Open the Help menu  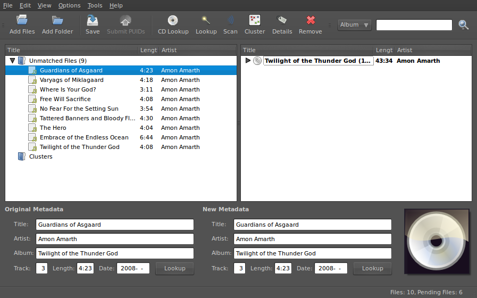point(116,5)
